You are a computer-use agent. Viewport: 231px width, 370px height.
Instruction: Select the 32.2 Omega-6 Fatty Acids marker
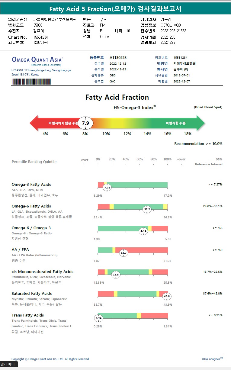tap(147, 209)
